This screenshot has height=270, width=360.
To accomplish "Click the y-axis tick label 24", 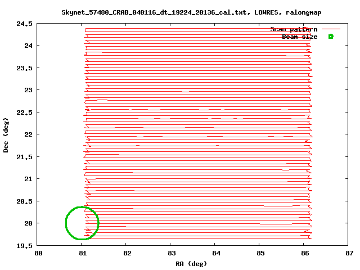I will tap(29, 46).
